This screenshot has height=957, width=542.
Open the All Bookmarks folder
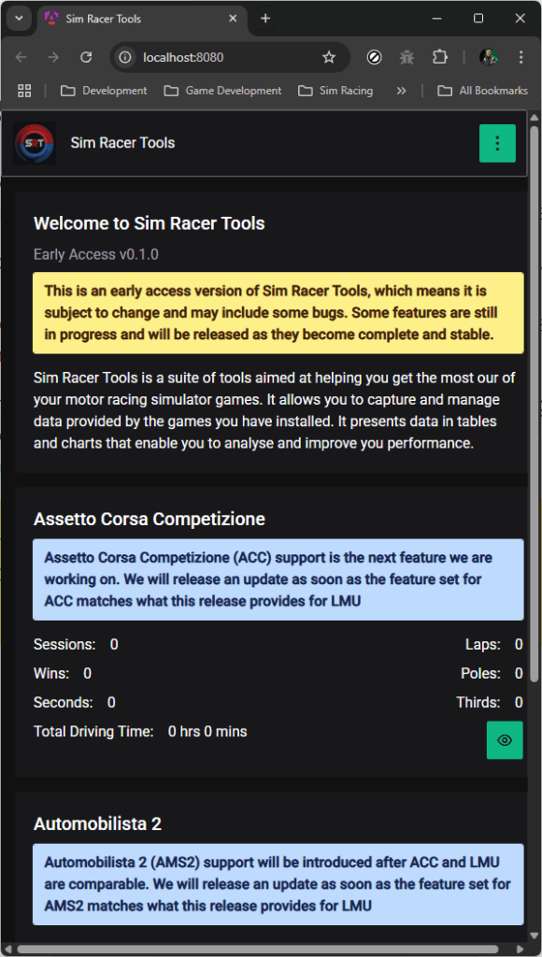click(x=482, y=91)
